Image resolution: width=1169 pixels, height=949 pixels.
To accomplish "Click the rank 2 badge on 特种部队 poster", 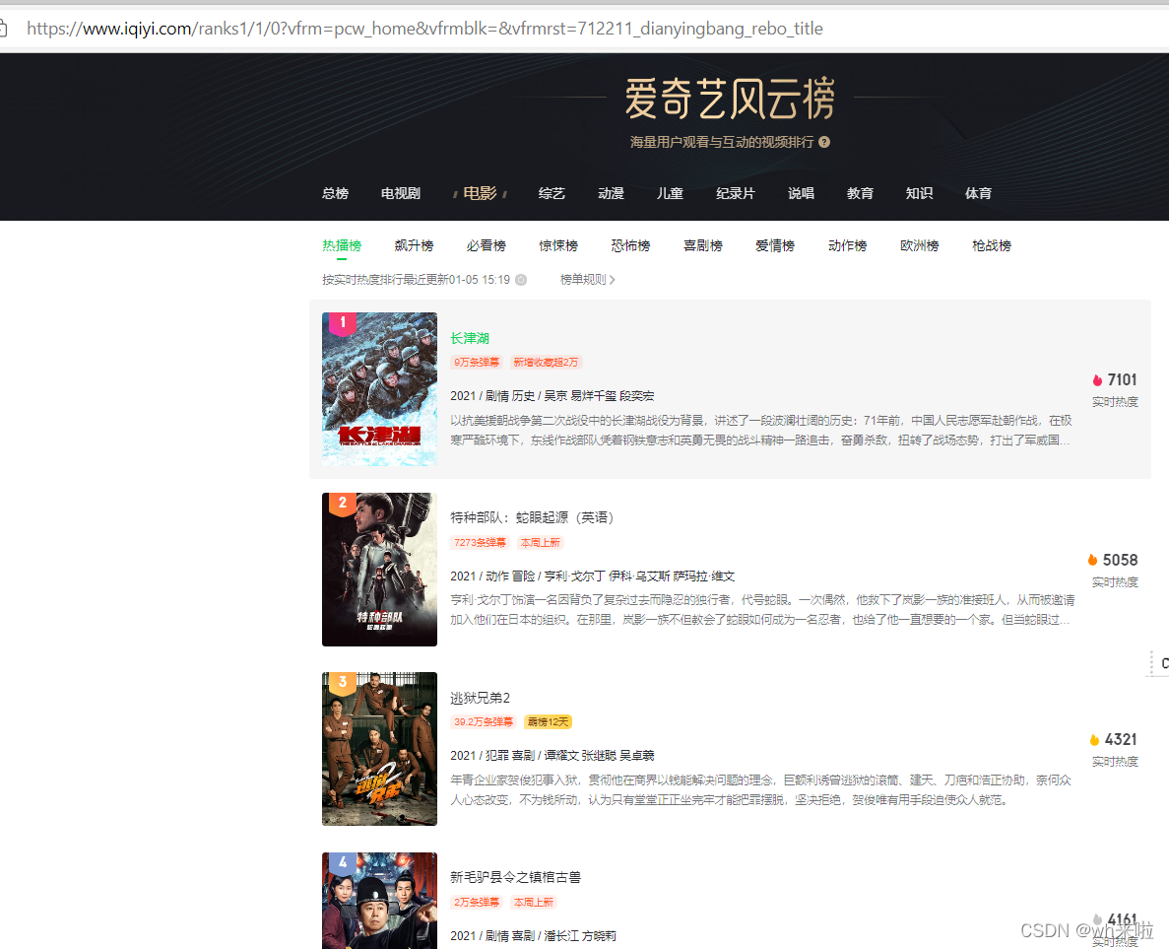I will click(342, 503).
